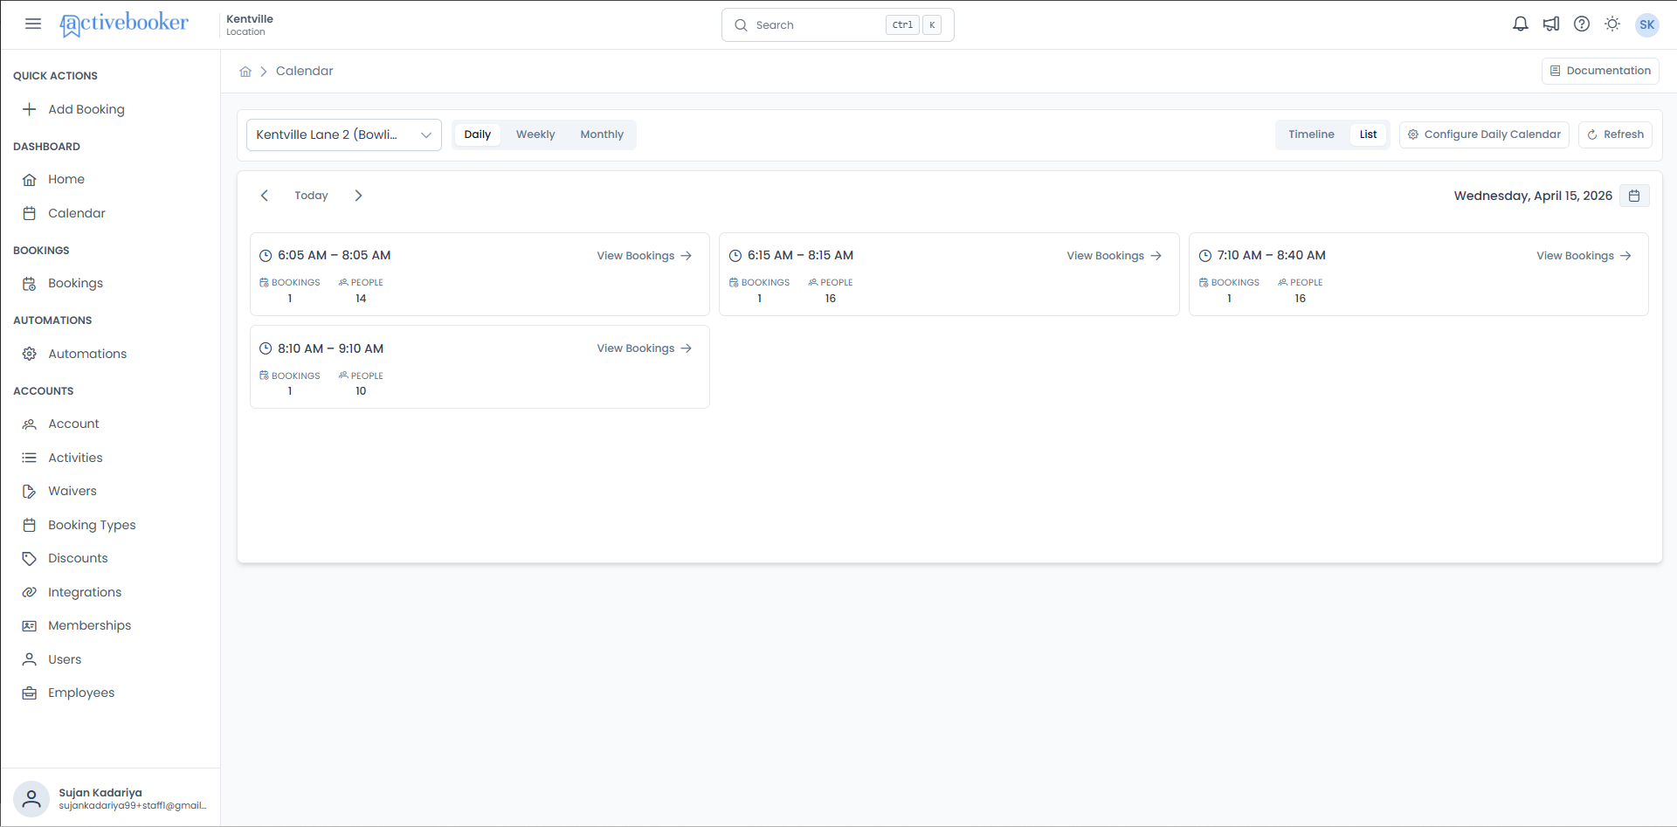Switch to the Daily view tab
1677x827 pixels.
tap(477, 134)
